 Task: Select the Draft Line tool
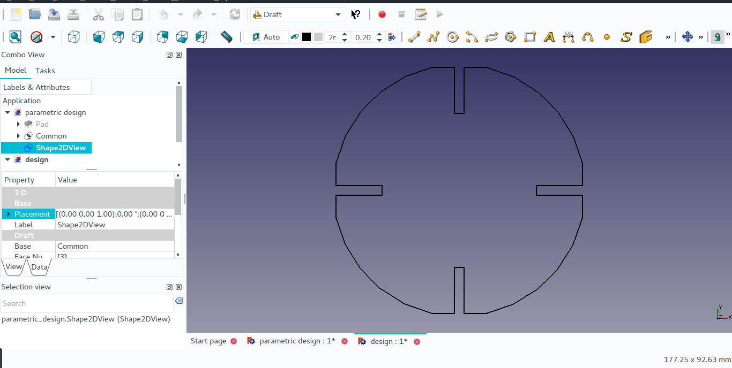(413, 36)
